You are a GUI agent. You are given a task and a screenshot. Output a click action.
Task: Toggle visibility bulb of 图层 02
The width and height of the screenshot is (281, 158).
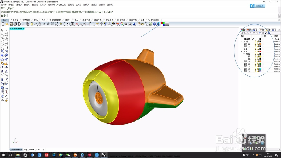(x=255, y=44)
